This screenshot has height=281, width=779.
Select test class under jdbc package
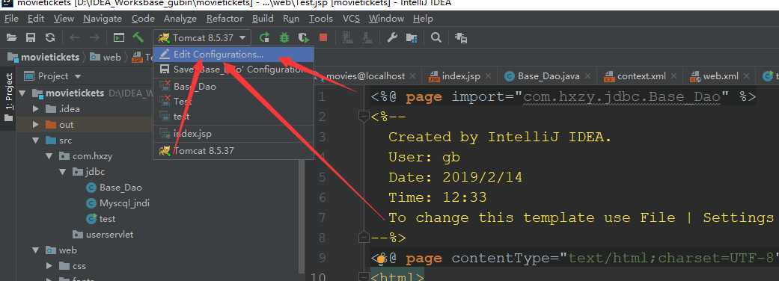[101, 218]
